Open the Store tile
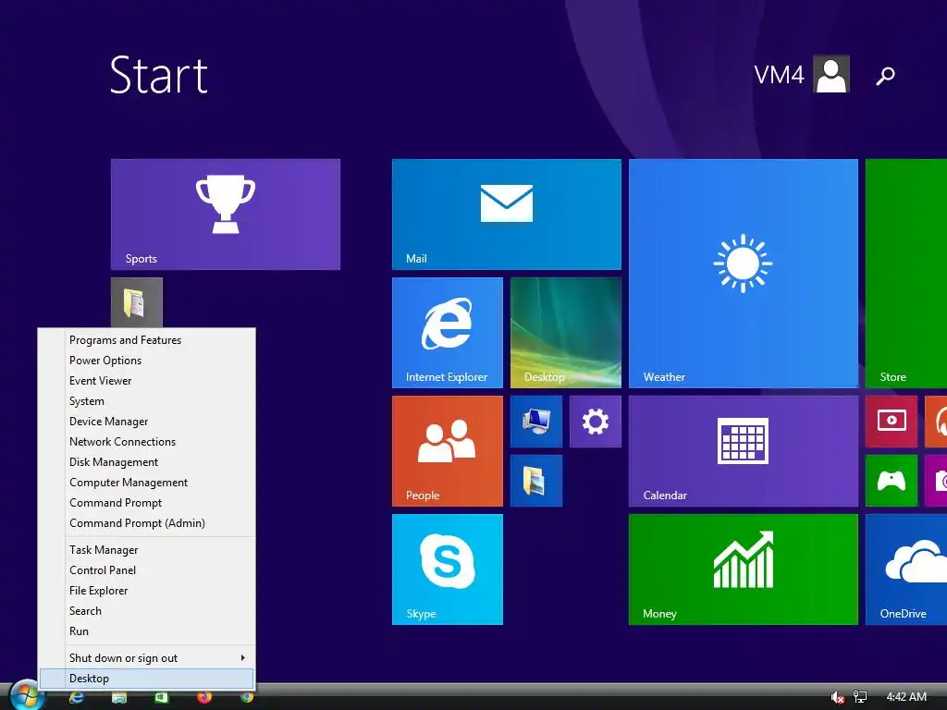This screenshot has width=947, height=710. [x=906, y=274]
